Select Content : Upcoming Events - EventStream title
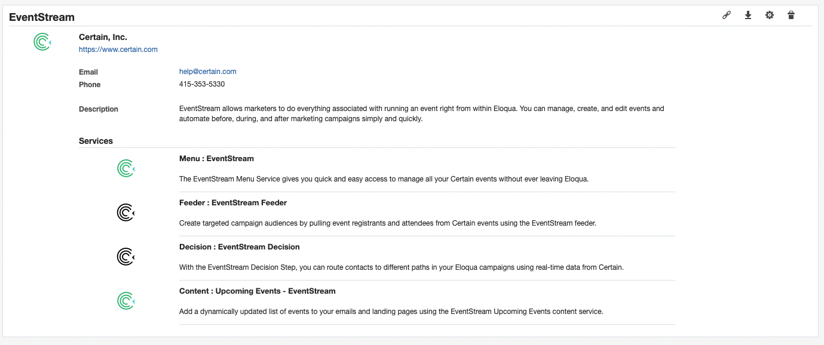The image size is (824, 345). (258, 291)
